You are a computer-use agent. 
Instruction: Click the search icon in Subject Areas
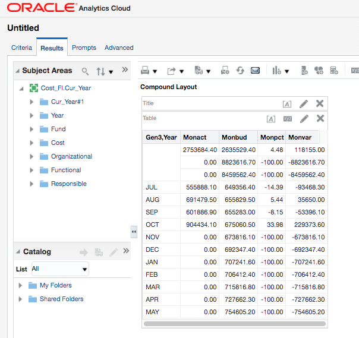pos(85,71)
